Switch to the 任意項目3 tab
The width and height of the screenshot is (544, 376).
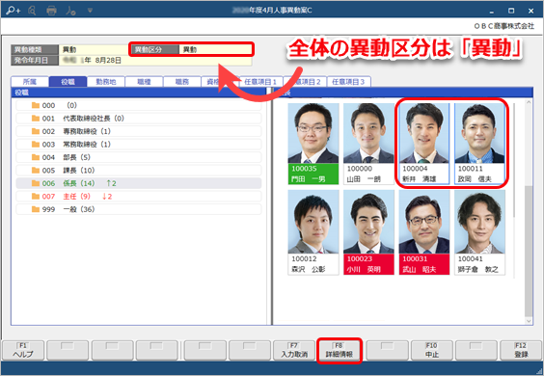pos(348,82)
